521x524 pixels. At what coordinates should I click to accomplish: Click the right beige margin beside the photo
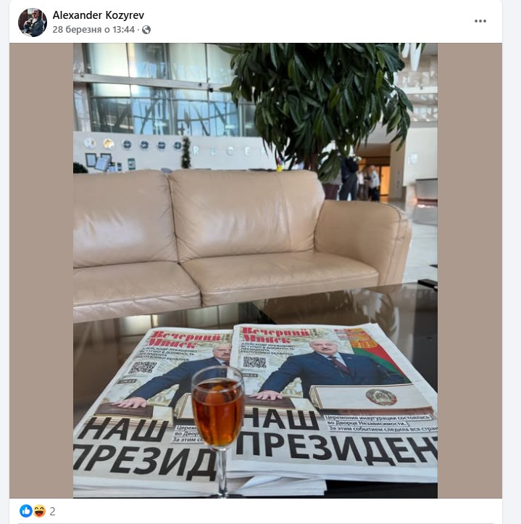pos(470,271)
